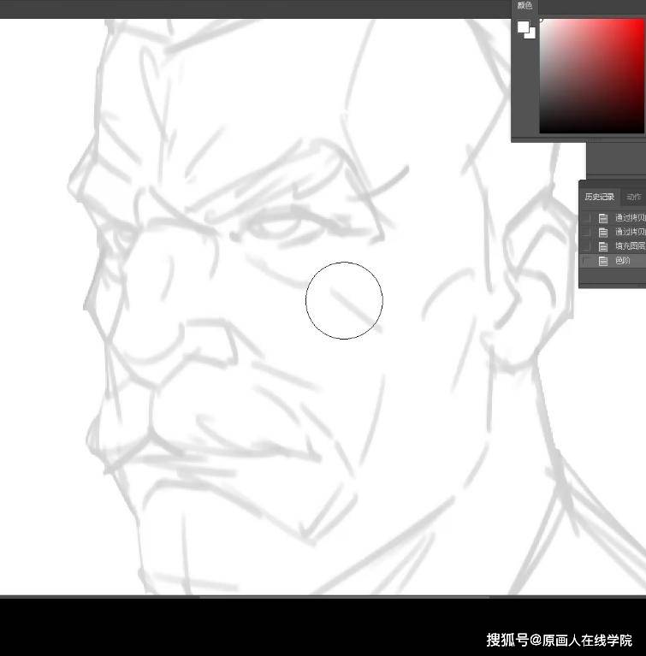This screenshot has width=646, height=656.
Task: Set history brush source for second 通过拷贝
Action: [x=587, y=232]
